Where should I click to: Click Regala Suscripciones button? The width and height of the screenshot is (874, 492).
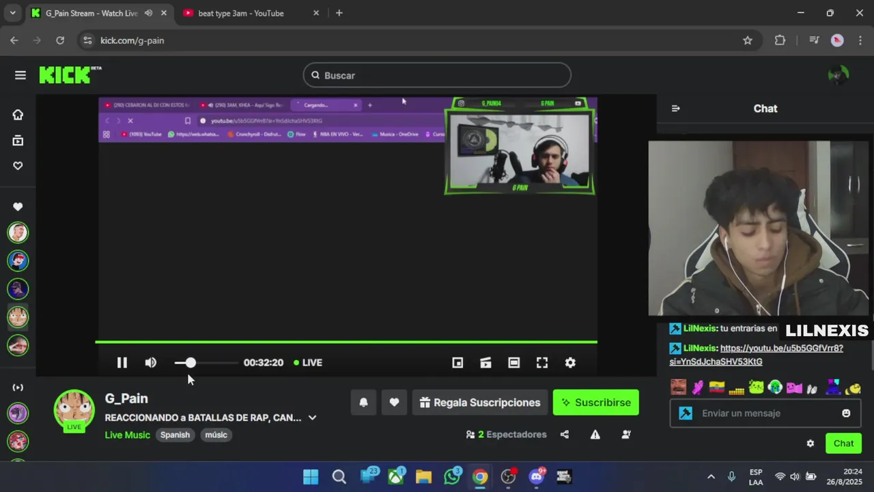pos(480,402)
